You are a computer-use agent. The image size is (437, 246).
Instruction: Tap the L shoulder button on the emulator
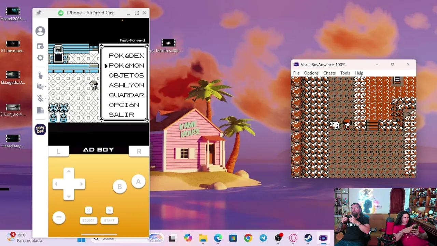click(x=58, y=151)
